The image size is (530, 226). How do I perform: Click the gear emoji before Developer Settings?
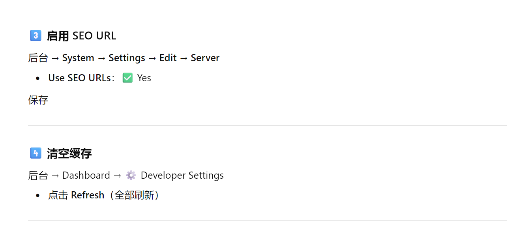tap(131, 175)
